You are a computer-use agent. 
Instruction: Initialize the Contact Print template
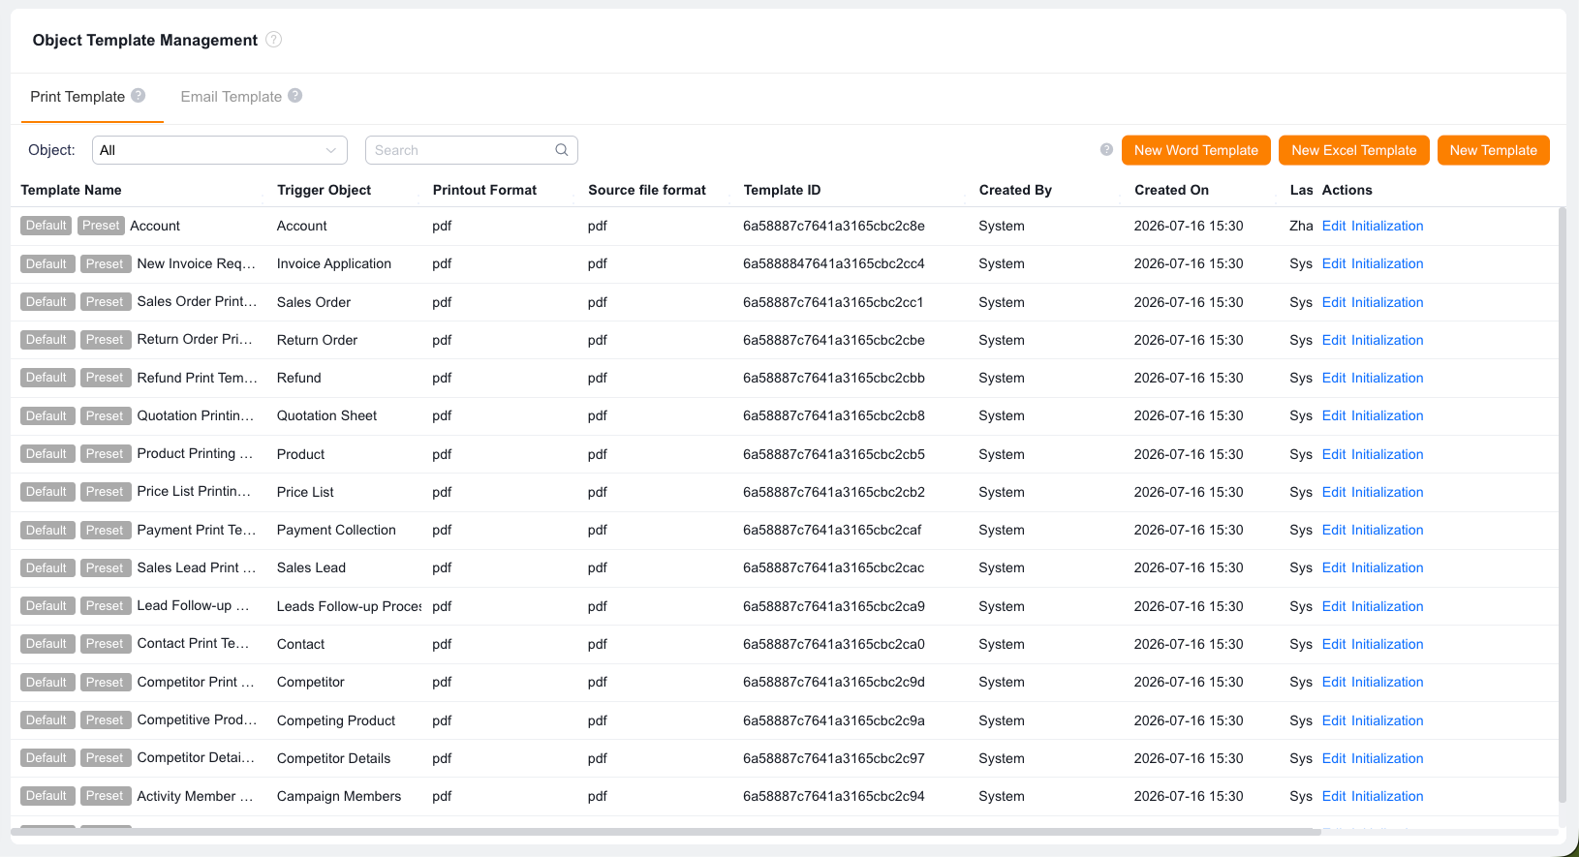1387,644
